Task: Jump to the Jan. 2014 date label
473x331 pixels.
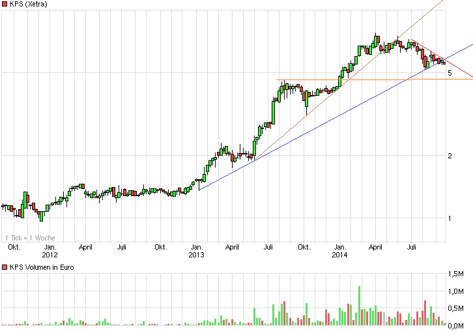Action: click(339, 251)
